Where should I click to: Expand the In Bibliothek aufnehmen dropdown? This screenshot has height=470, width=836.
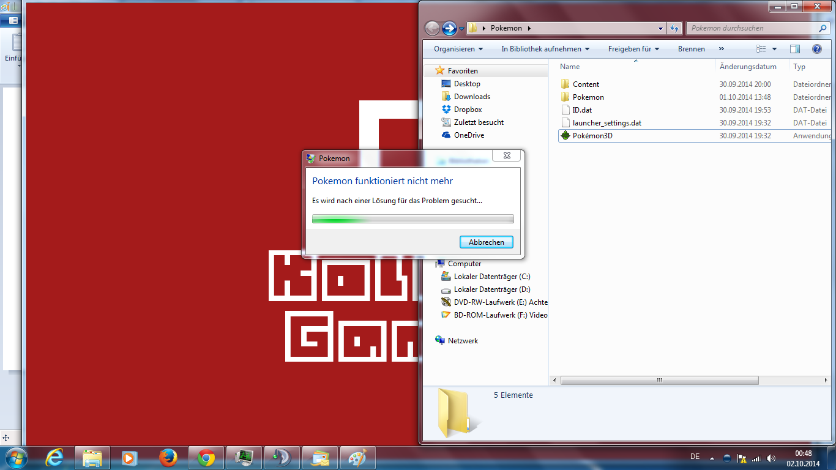[545, 49]
